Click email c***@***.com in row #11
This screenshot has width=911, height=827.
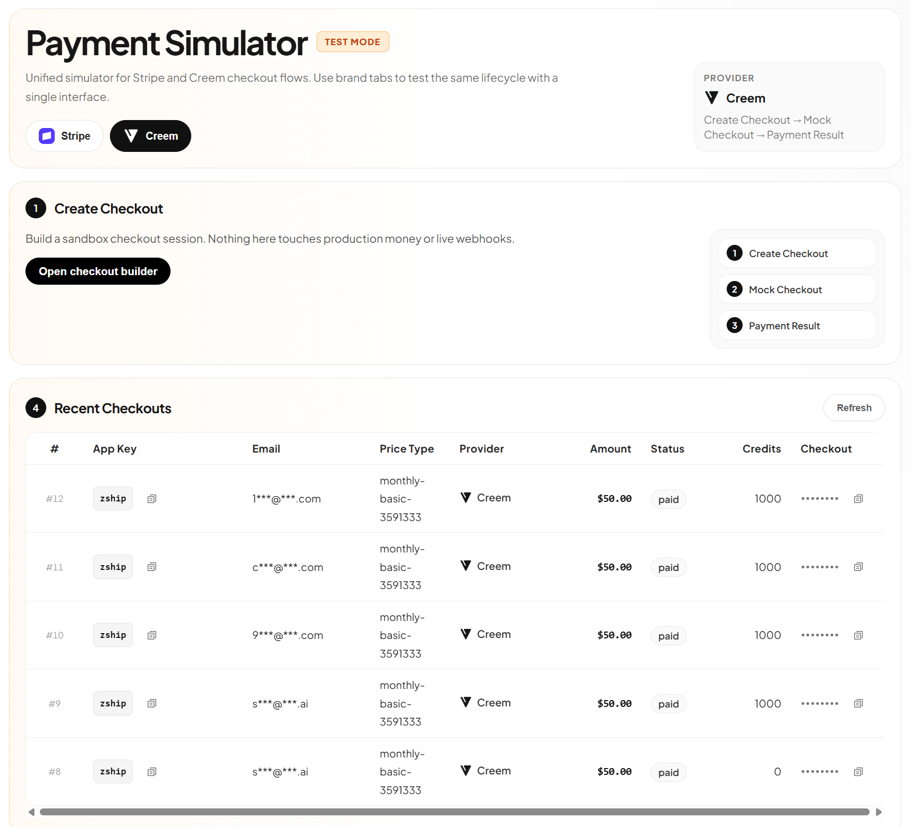(287, 567)
